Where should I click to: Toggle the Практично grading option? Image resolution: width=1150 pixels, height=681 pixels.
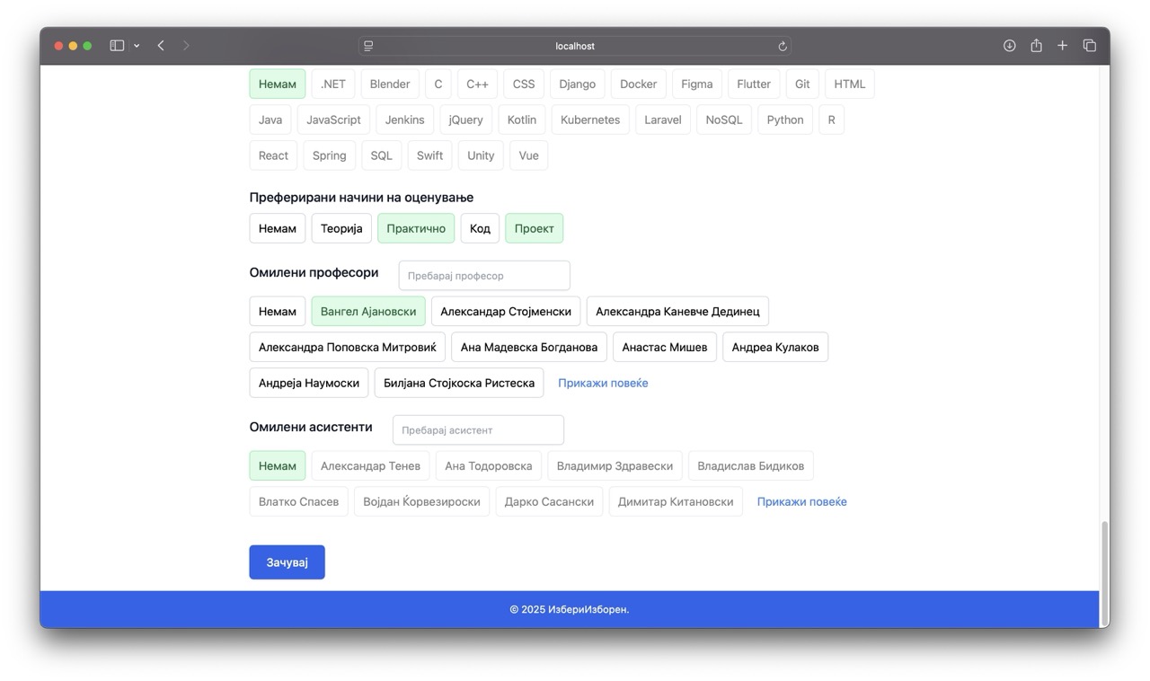coord(416,228)
